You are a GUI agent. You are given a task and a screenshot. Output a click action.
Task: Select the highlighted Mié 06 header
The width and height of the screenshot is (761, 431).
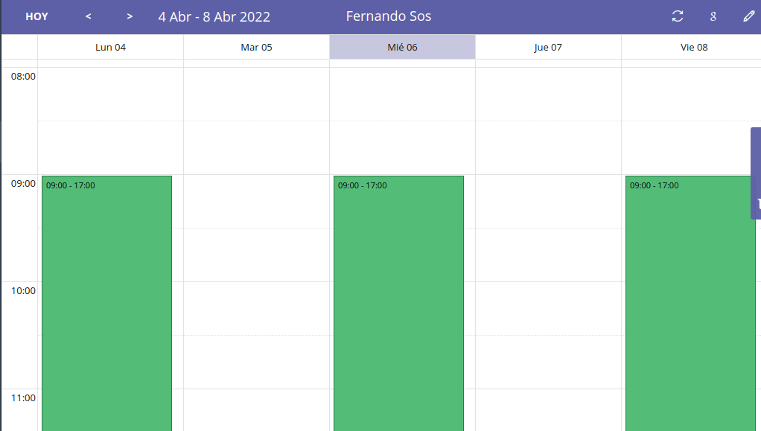402,46
